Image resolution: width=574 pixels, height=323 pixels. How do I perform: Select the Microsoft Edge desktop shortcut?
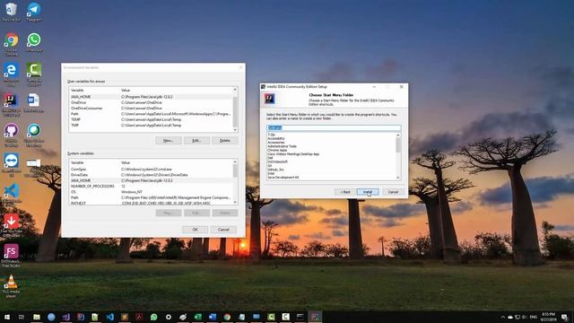coord(11,74)
